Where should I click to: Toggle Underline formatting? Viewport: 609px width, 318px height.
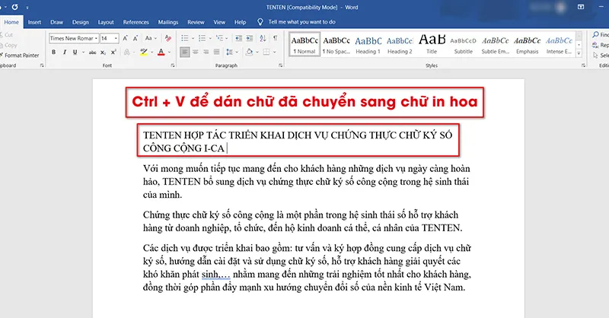tap(75, 52)
